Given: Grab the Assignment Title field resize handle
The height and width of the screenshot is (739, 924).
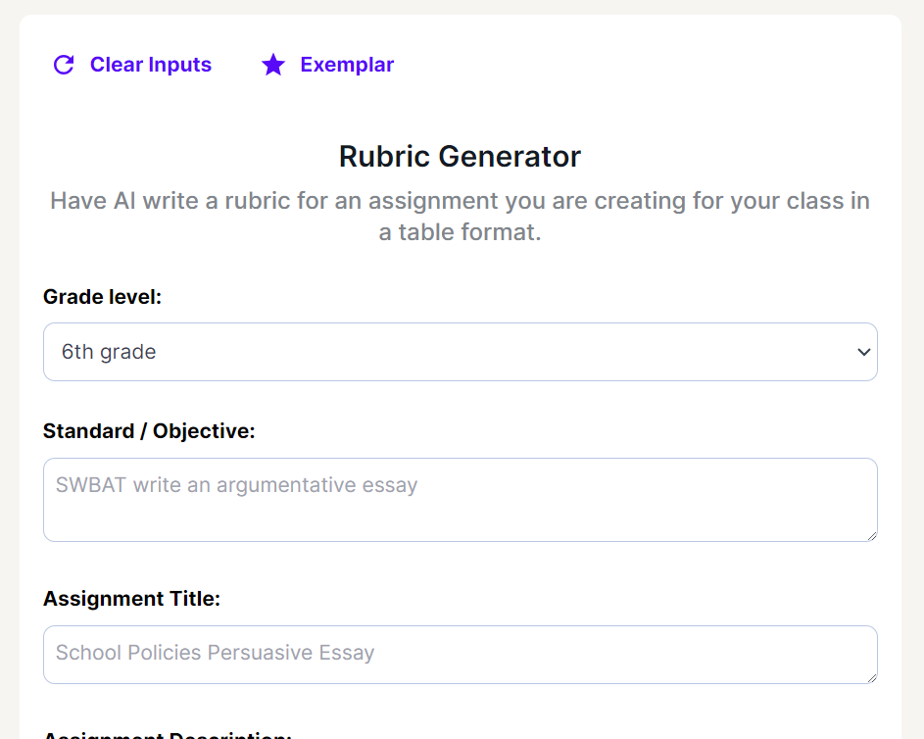Looking at the screenshot, I should [x=871, y=677].
